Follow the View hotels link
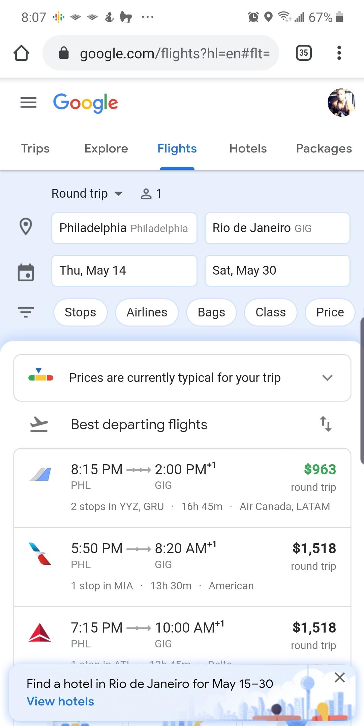Viewport: 364px width, 726px height. point(60,702)
